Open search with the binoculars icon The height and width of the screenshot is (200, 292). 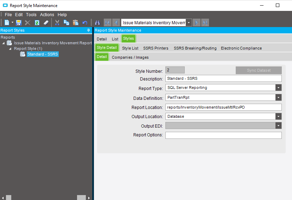98,22
